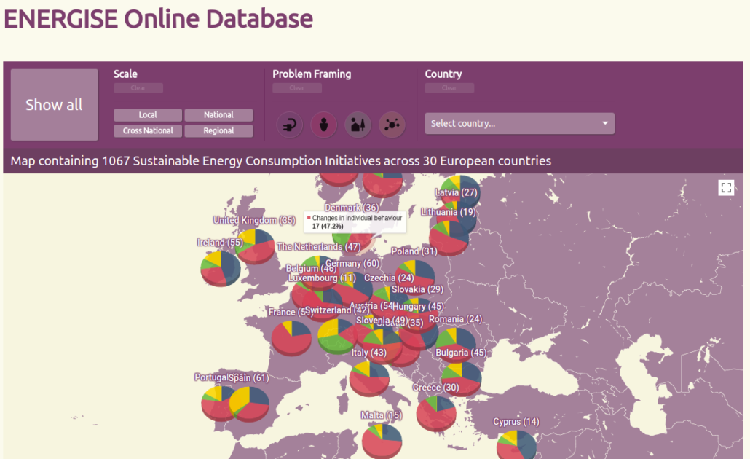This screenshot has height=459, width=750.
Task: Click the country dropdown arrow
Action: [x=604, y=123]
